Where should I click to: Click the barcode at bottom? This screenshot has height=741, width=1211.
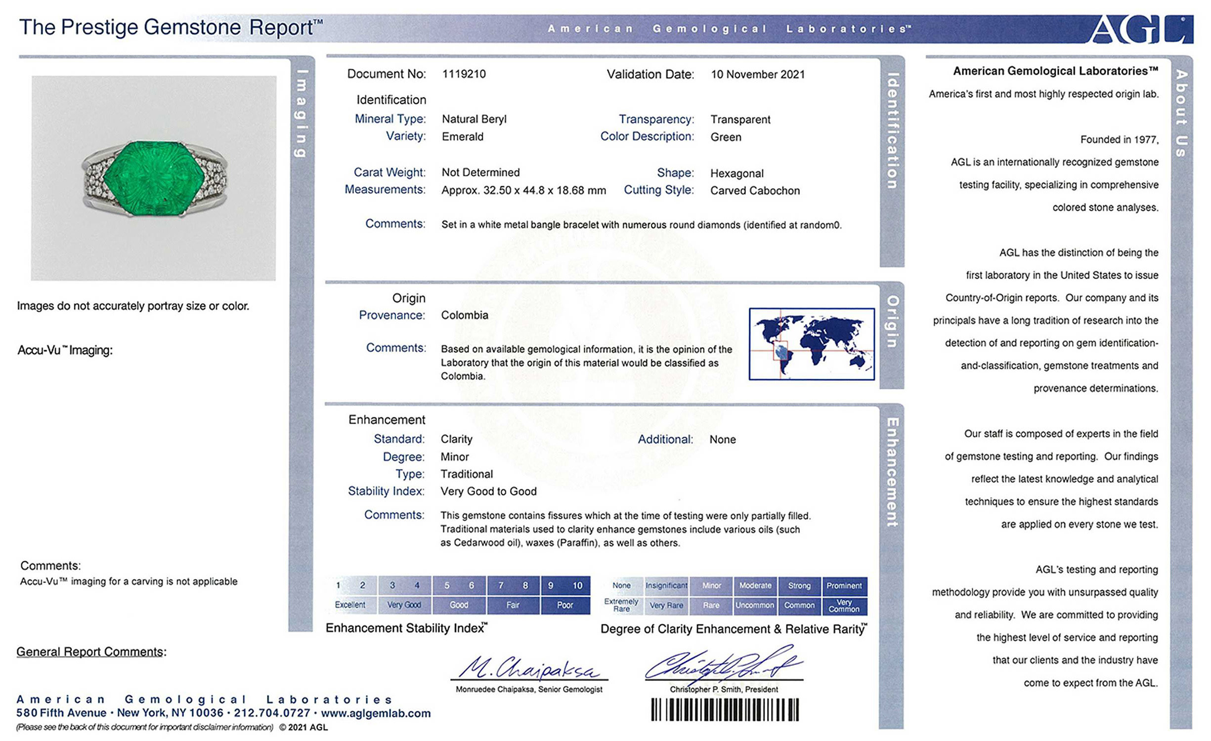724,710
